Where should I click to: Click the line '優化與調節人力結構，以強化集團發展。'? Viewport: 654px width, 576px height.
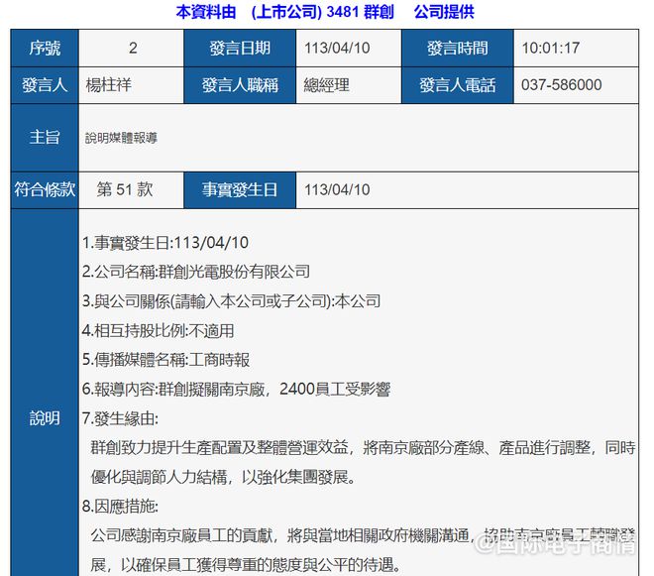(x=224, y=477)
